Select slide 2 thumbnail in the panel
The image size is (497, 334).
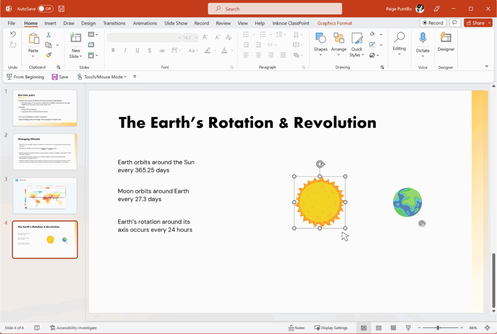pyautogui.click(x=45, y=151)
